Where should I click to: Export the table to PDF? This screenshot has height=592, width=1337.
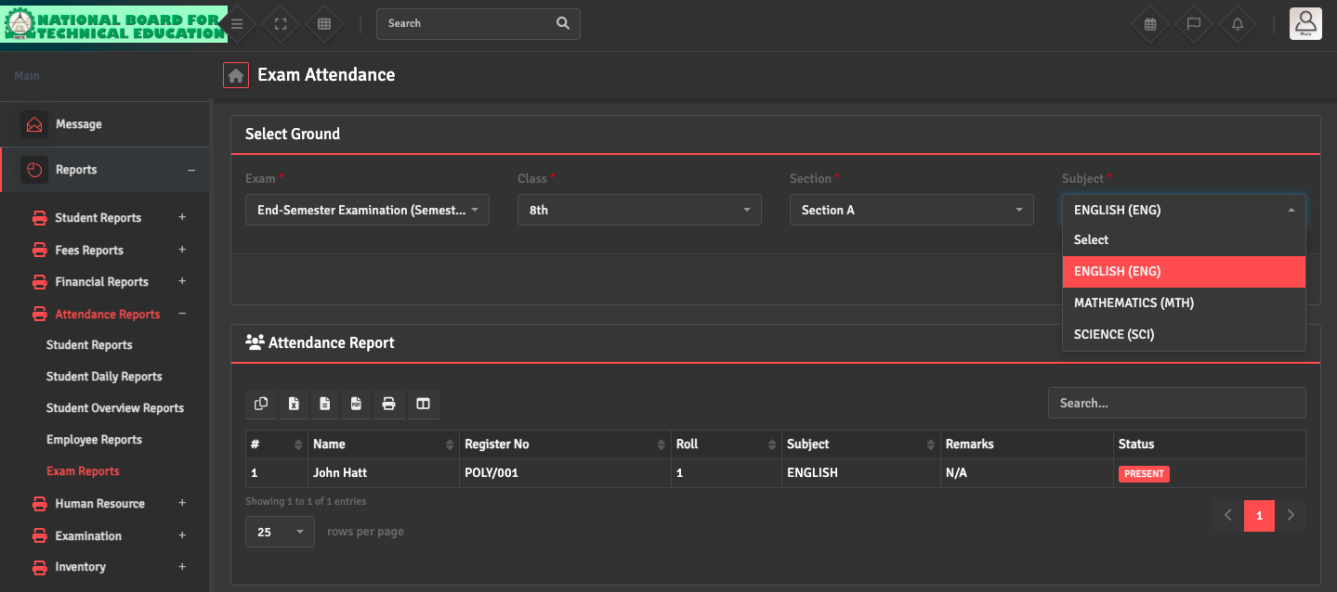click(356, 404)
